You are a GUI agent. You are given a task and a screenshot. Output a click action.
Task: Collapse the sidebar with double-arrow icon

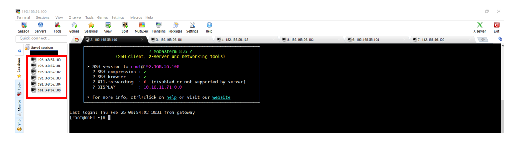(19, 51)
